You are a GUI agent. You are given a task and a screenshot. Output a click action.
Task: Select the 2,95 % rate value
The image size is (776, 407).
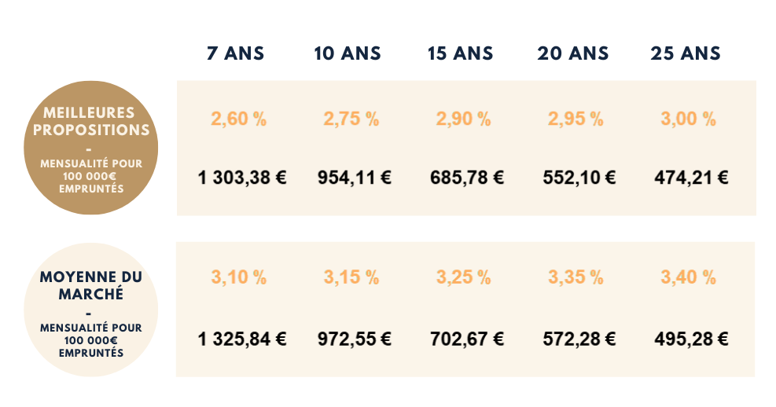[576, 119]
